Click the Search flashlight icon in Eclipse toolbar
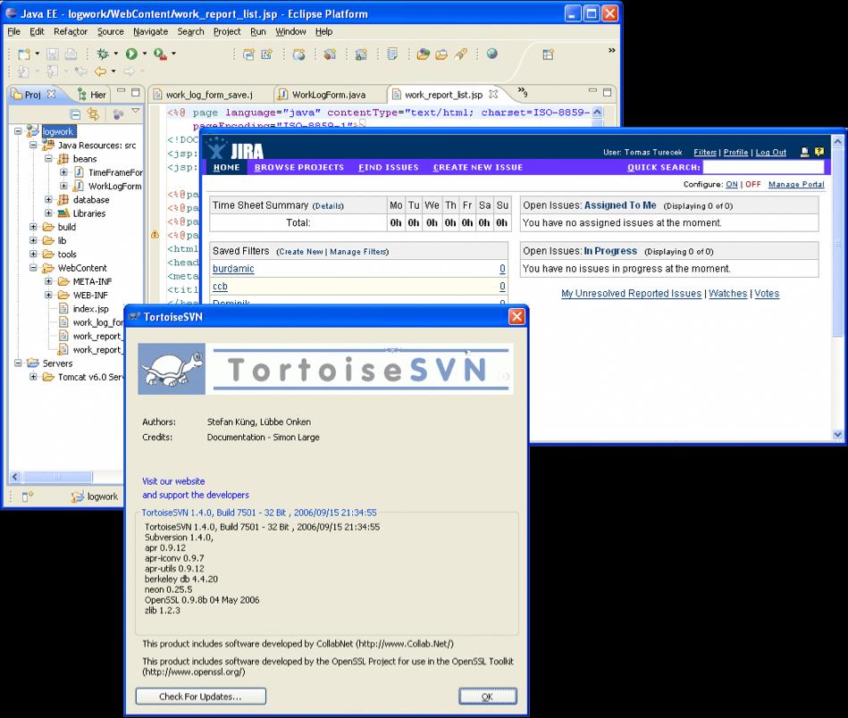848x718 pixels. [x=461, y=54]
